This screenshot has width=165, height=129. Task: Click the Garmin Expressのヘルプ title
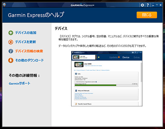pyautogui.click(x=36, y=15)
